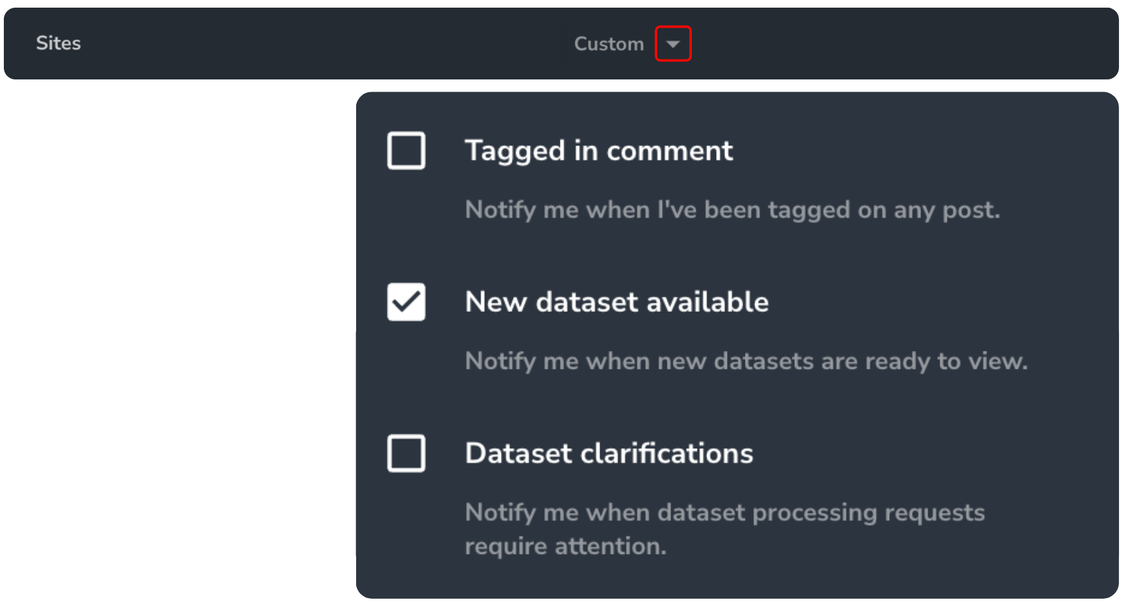This screenshot has height=609, width=1128.
Task: Click the dataset processing requests description text
Action: (x=725, y=529)
